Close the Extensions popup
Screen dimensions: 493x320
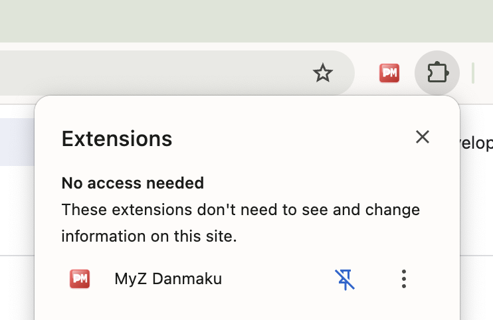[x=423, y=137]
